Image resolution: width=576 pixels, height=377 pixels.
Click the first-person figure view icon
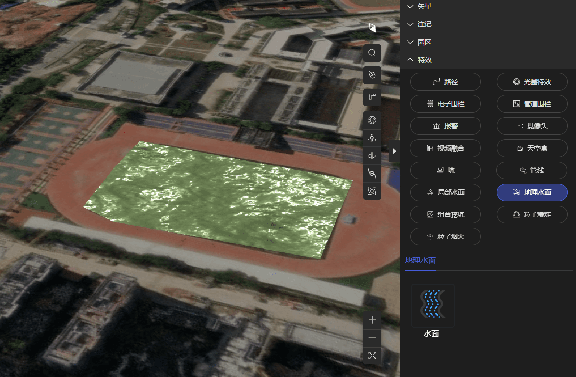[x=372, y=138]
